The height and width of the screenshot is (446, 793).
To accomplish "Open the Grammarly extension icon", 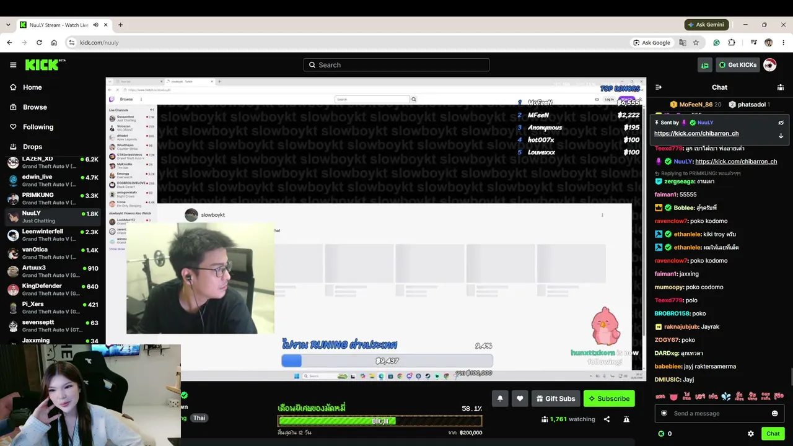I will coord(717,43).
